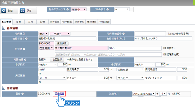
Task: Switch to the 物件資料 tab
Action: (79, 22)
